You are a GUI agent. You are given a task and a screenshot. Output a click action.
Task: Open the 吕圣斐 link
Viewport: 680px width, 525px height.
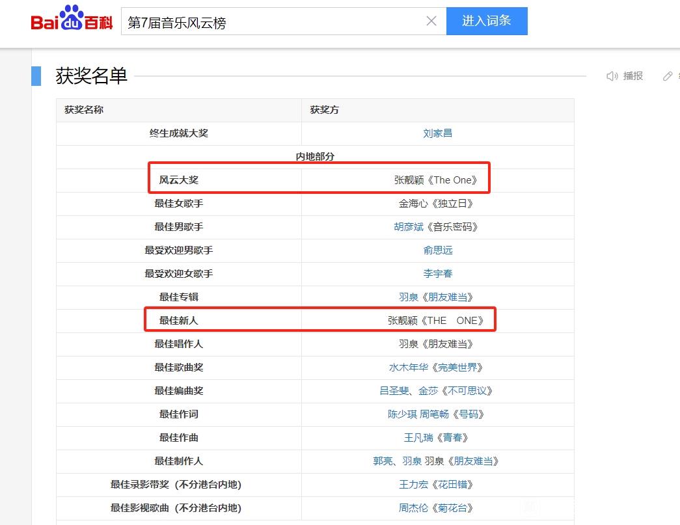point(394,390)
